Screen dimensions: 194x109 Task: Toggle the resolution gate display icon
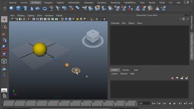(x=41, y=19)
